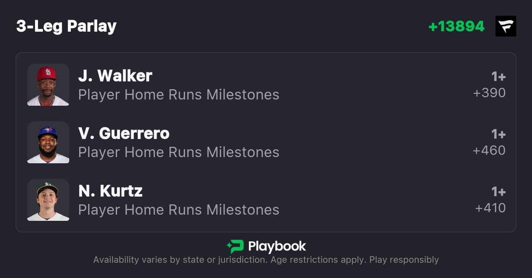Select the +410 odds for Kurtz

[490, 208]
